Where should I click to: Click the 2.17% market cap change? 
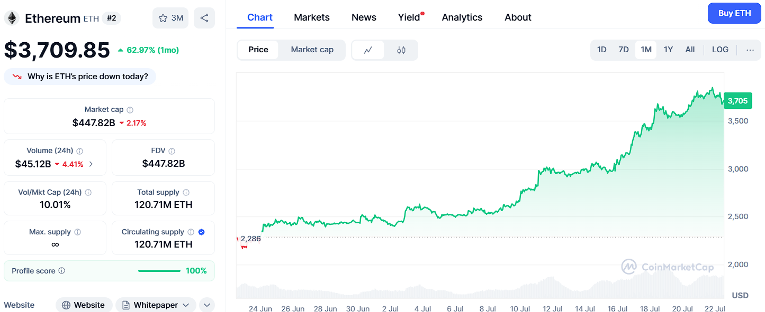coord(136,123)
